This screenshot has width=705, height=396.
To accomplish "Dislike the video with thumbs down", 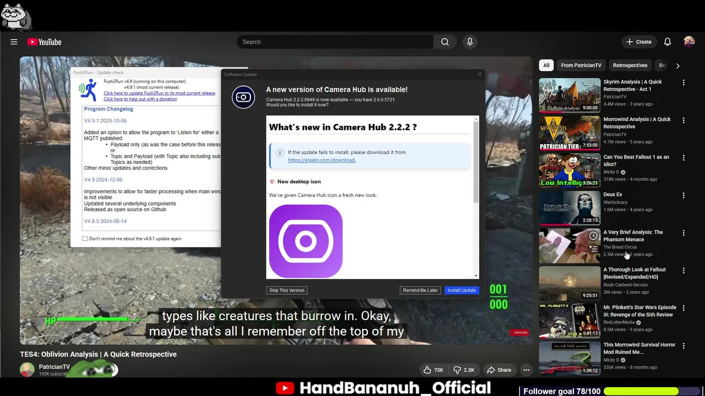I will pos(463,370).
